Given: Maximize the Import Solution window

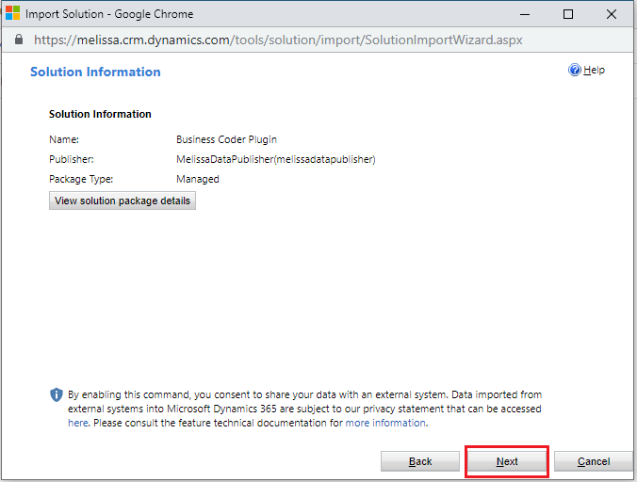Looking at the screenshot, I should point(567,14).
